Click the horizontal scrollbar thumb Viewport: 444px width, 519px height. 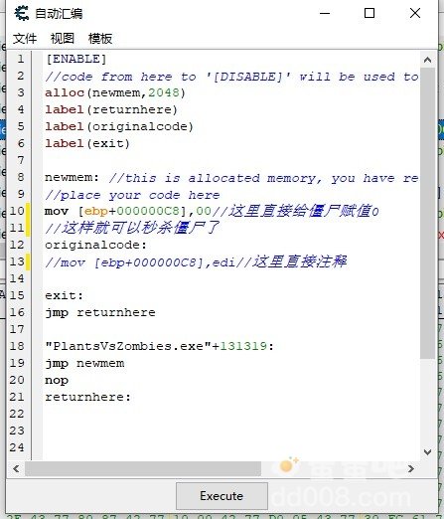pos(143,468)
